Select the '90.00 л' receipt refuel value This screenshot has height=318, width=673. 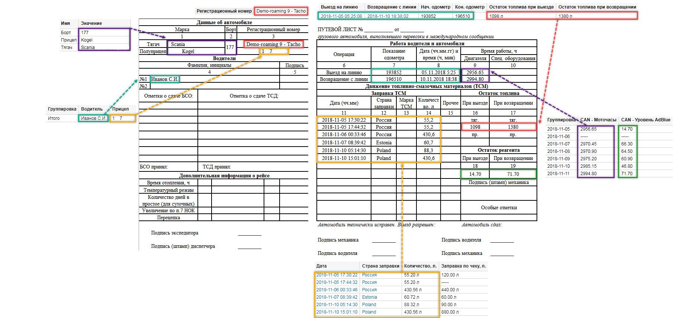tap(449, 305)
